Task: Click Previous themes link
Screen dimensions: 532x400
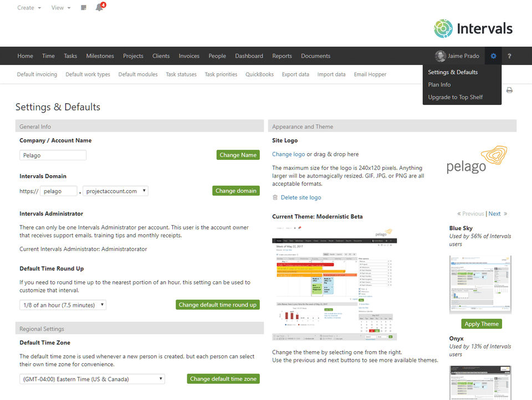Action: click(x=473, y=214)
